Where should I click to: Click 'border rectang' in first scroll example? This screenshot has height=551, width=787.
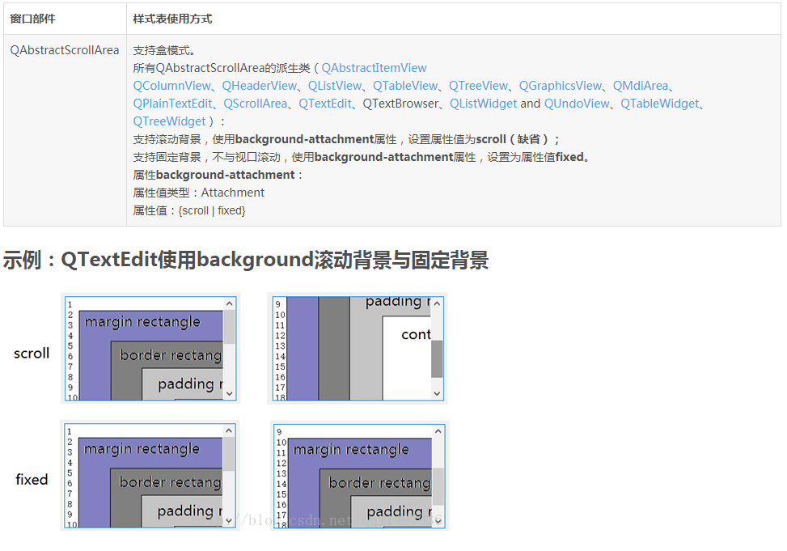point(171,355)
